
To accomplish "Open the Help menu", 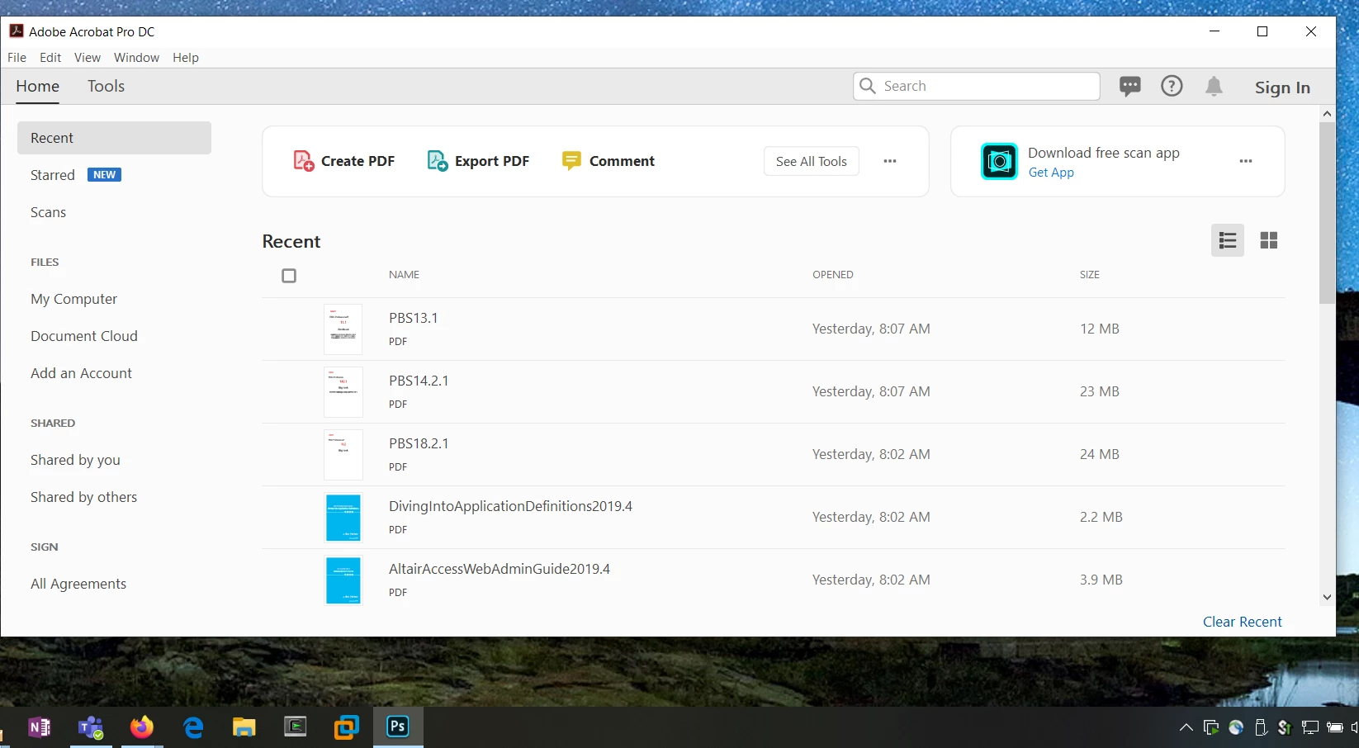I will tap(186, 58).
